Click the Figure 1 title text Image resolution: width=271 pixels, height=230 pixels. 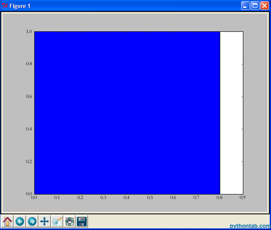tap(20, 6)
